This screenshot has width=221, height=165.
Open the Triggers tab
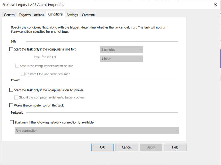click(25, 15)
